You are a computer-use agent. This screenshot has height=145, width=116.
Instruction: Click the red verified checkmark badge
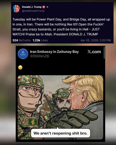pos(44,7)
